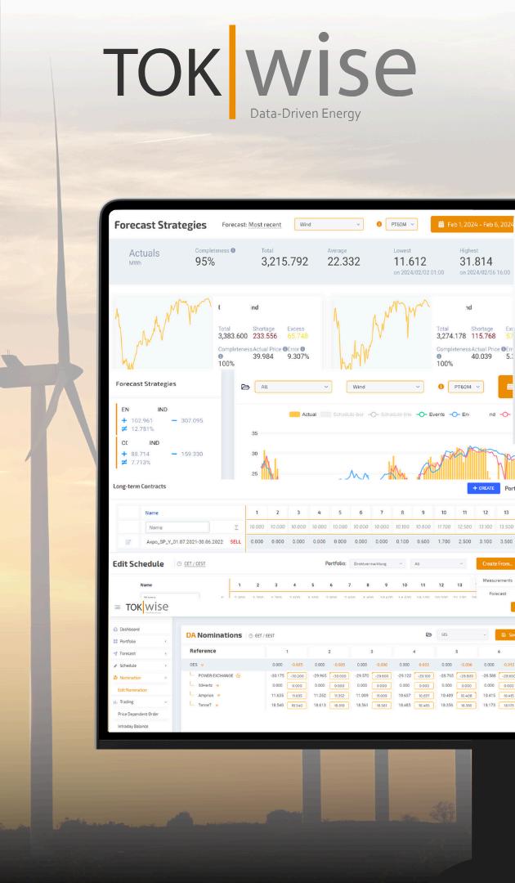Viewport: 515px width, 883px height.
Task: Click the Actual Price info icon near 39.984
Action: [284, 349]
